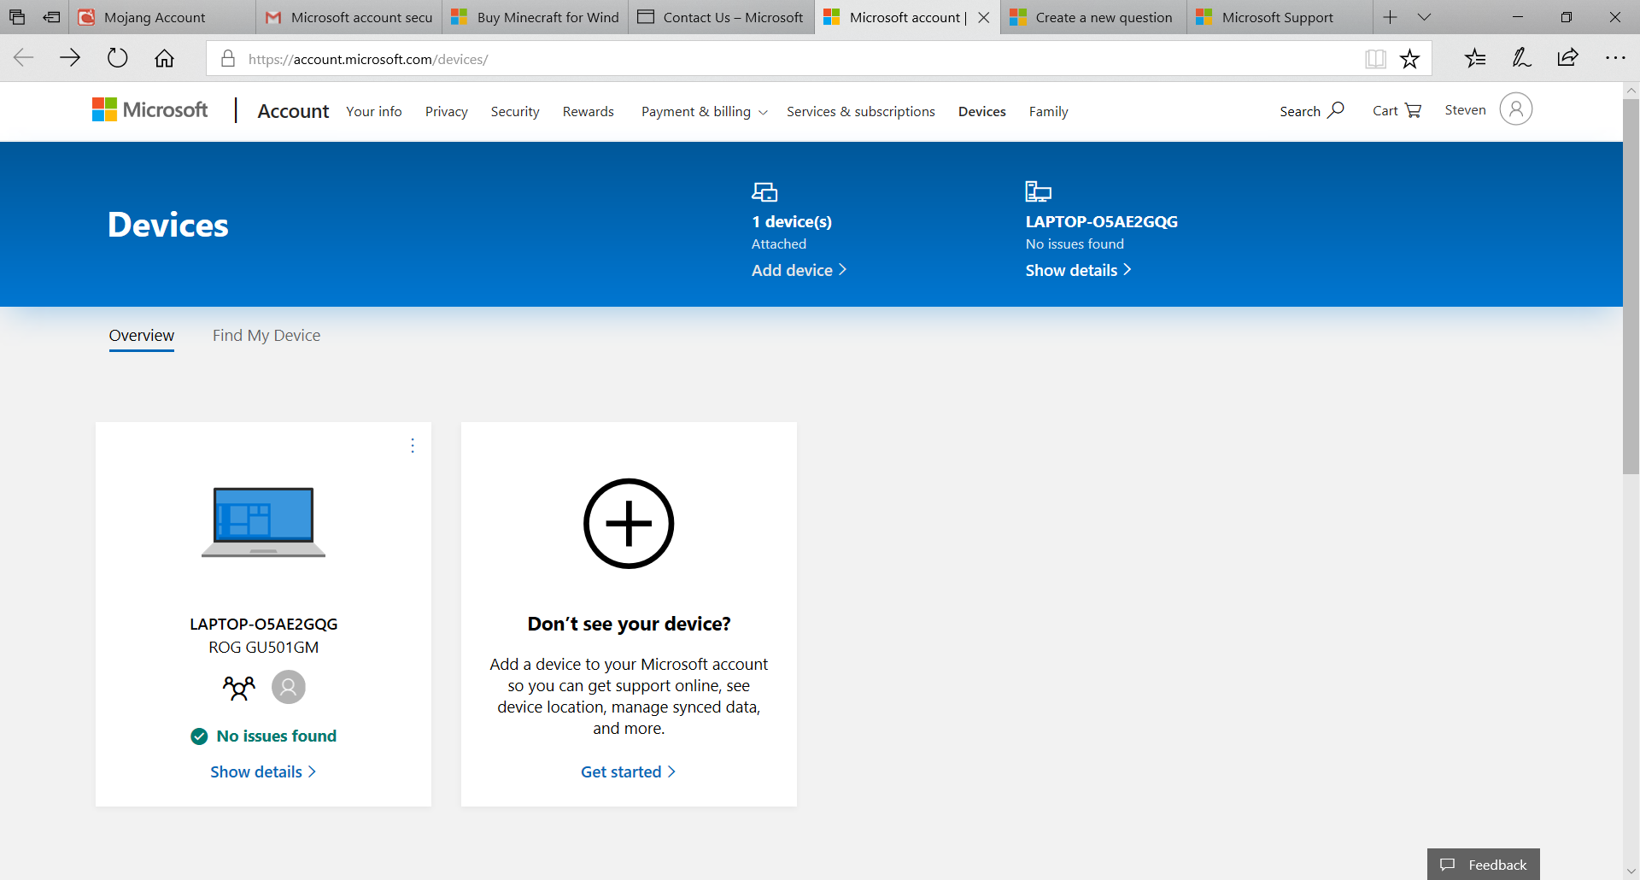Screen dimensions: 1640x880
Task: Click the Feedback button
Action: point(1484,865)
